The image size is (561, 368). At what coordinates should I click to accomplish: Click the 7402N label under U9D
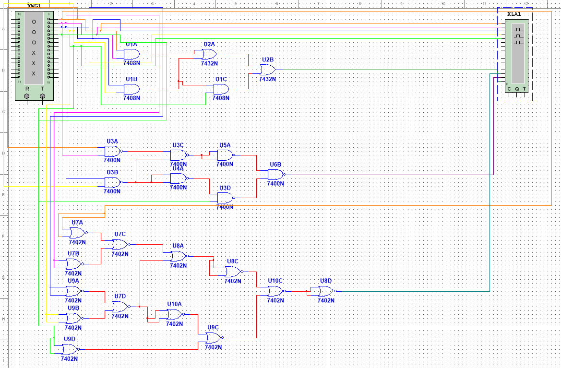coord(70,359)
